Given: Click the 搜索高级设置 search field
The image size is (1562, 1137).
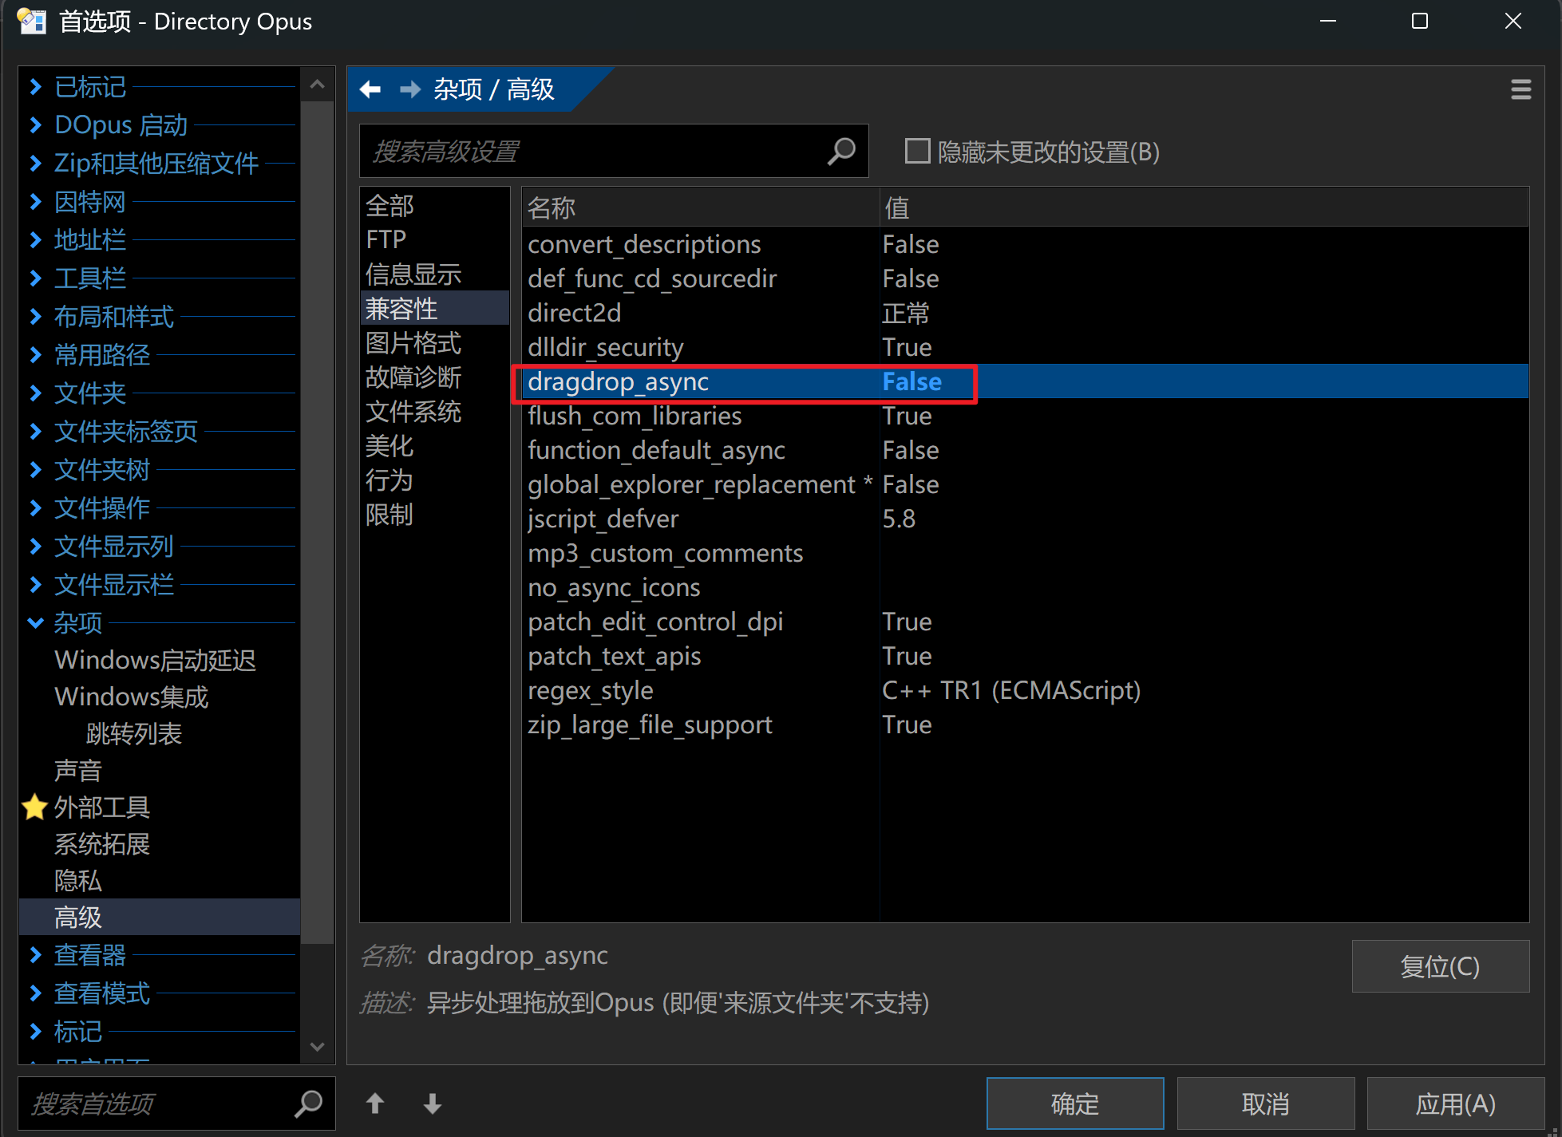Looking at the screenshot, I should click(x=591, y=151).
